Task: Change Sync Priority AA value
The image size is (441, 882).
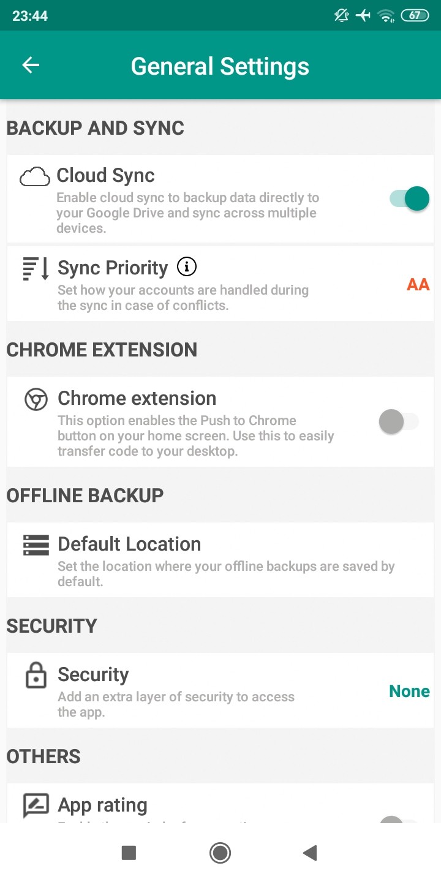Action: coord(418,284)
